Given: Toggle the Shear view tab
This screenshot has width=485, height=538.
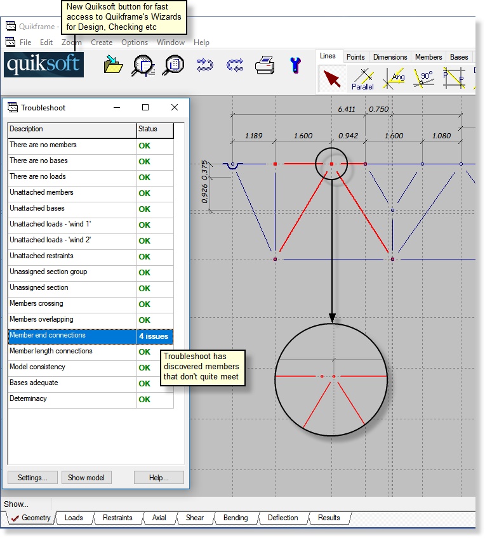Looking at the screenshot, I should (195, 518).
